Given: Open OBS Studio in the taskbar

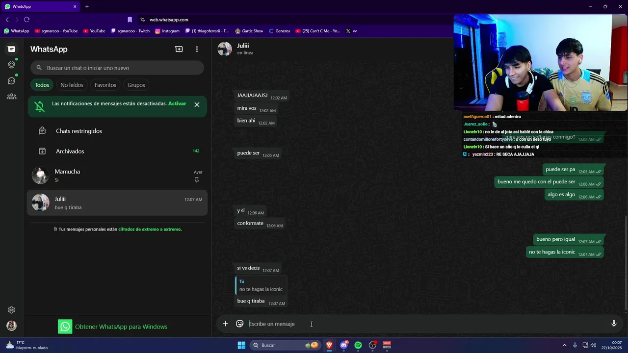Looking at the screenshot, I should coord(372,345).
